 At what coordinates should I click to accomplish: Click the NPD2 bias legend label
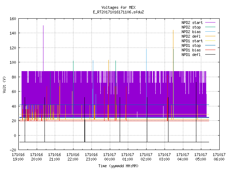(x=191, y=32)
